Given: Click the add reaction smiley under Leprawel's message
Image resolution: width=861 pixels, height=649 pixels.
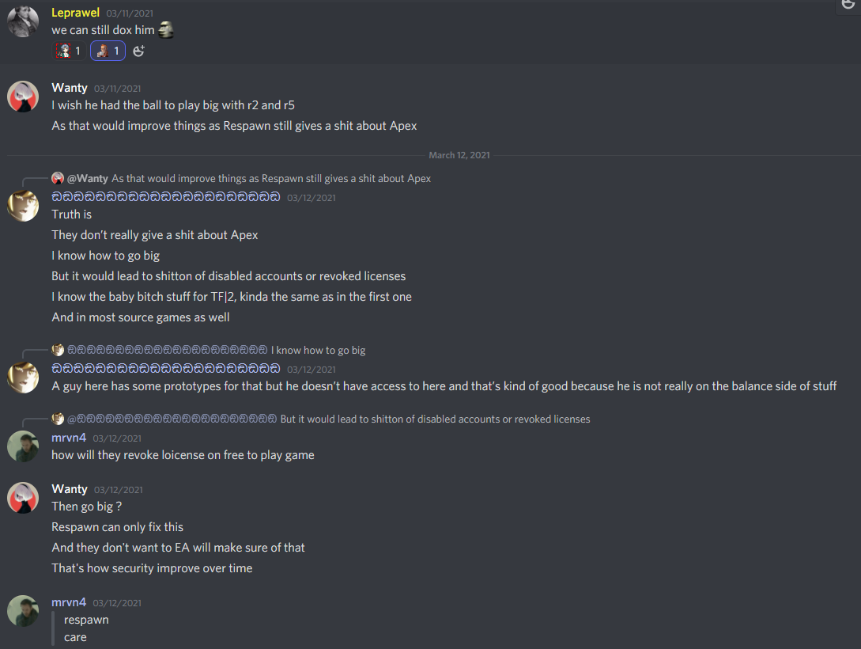Looking at the screenshot, I should coord(139,51).
